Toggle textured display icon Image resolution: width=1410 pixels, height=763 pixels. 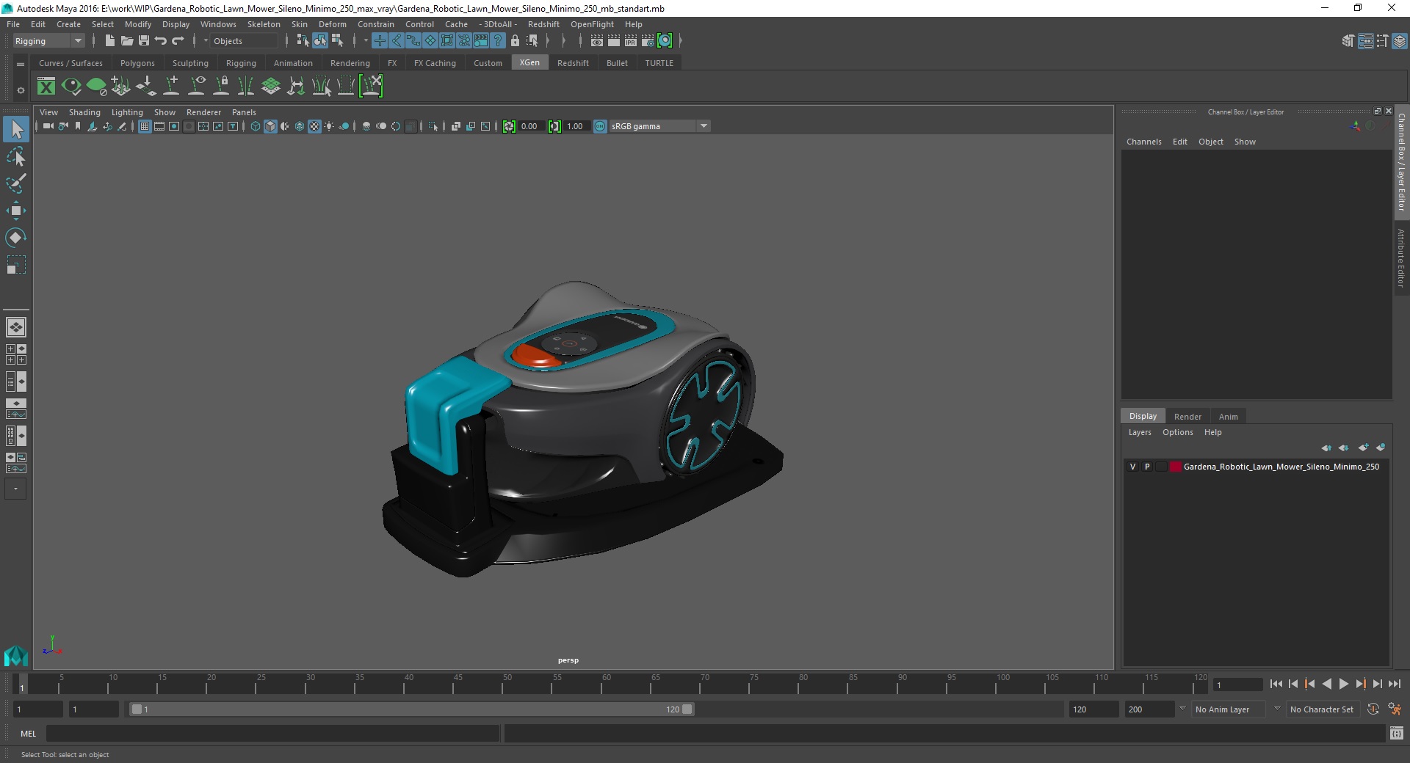(314, 126)
